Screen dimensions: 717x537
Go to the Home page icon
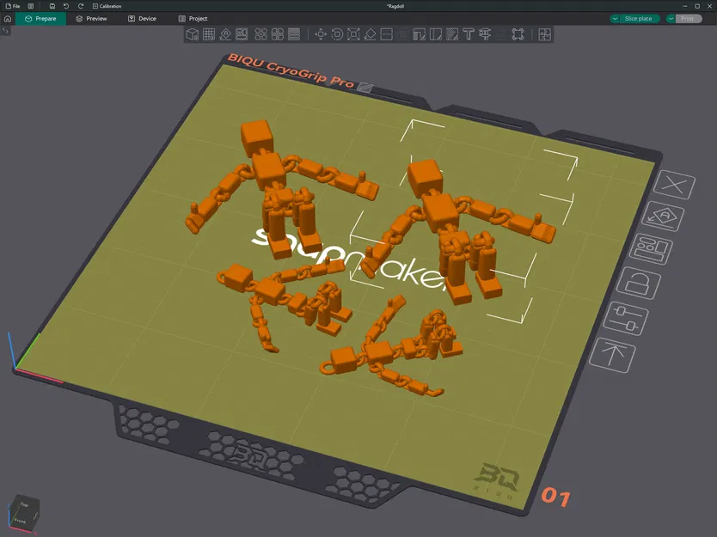[x=8, y=19]
